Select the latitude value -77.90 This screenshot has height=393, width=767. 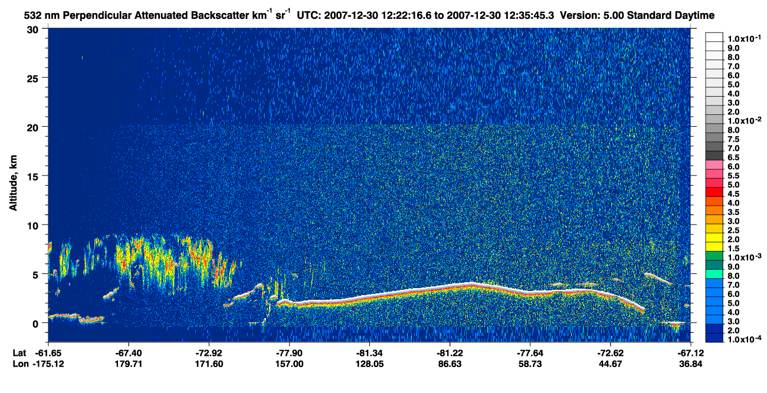pyautogui.click(x=289, y=353)
